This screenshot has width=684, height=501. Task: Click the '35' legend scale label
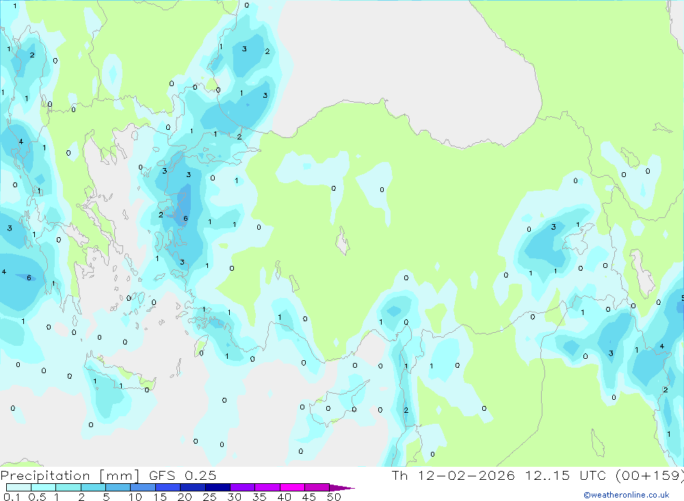pyautogui.click(x=259, y=497)
